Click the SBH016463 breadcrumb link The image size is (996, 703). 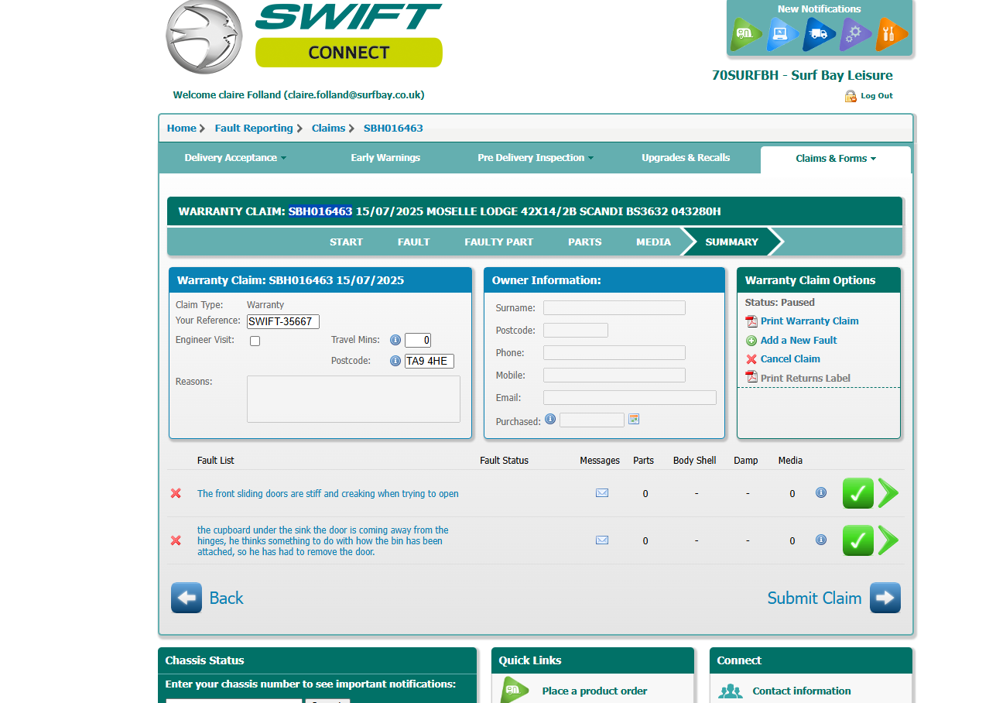tap(393, 129)
